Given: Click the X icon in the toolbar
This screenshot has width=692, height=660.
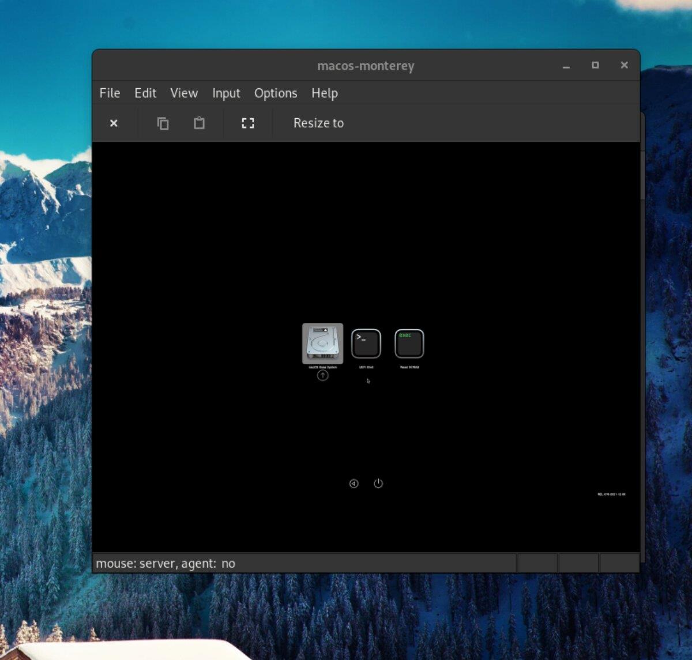Looking at the screenshot, I should tap(114, 123).
